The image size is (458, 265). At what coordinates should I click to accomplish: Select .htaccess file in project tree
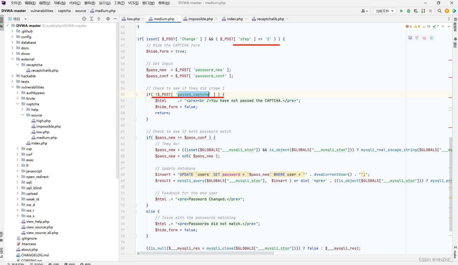click(28, 244)
